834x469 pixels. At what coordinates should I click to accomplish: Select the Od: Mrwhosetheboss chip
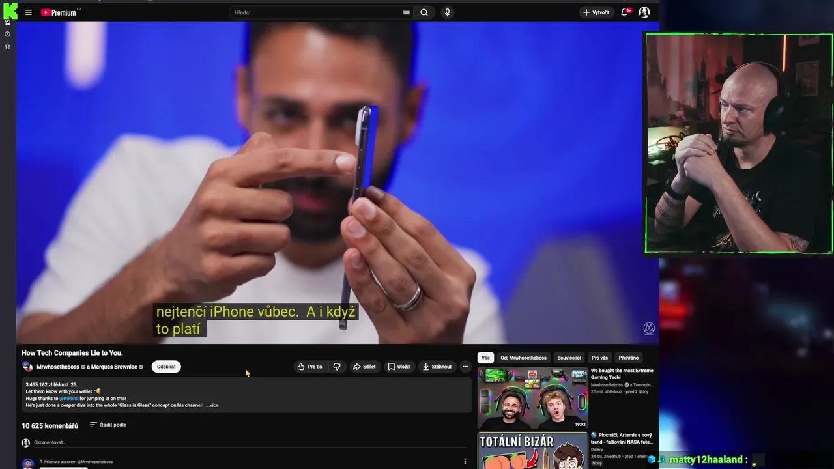pos(523,358)
